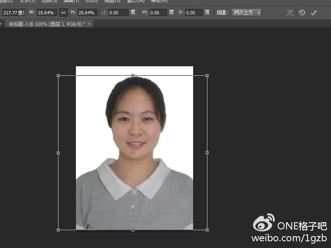Enable proportional scaling between W and H
The width and height of the screenshot is (331, 248).
[63, 12]
